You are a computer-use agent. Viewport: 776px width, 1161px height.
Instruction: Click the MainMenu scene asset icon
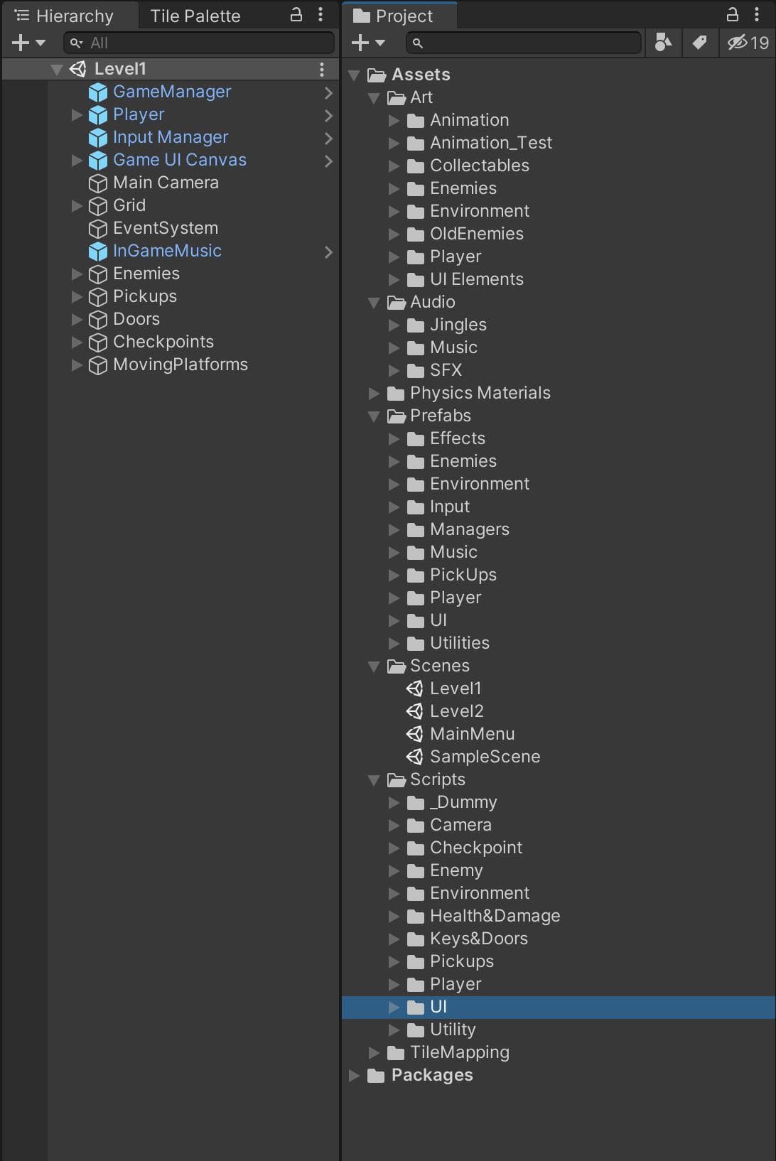[x=414, y=734]
